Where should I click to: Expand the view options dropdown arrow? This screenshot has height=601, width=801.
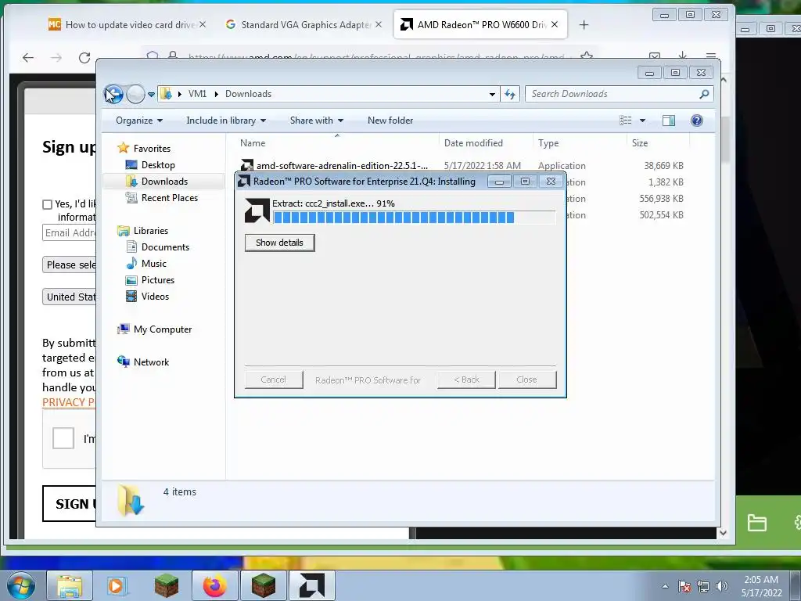click(x=643, y=121)
